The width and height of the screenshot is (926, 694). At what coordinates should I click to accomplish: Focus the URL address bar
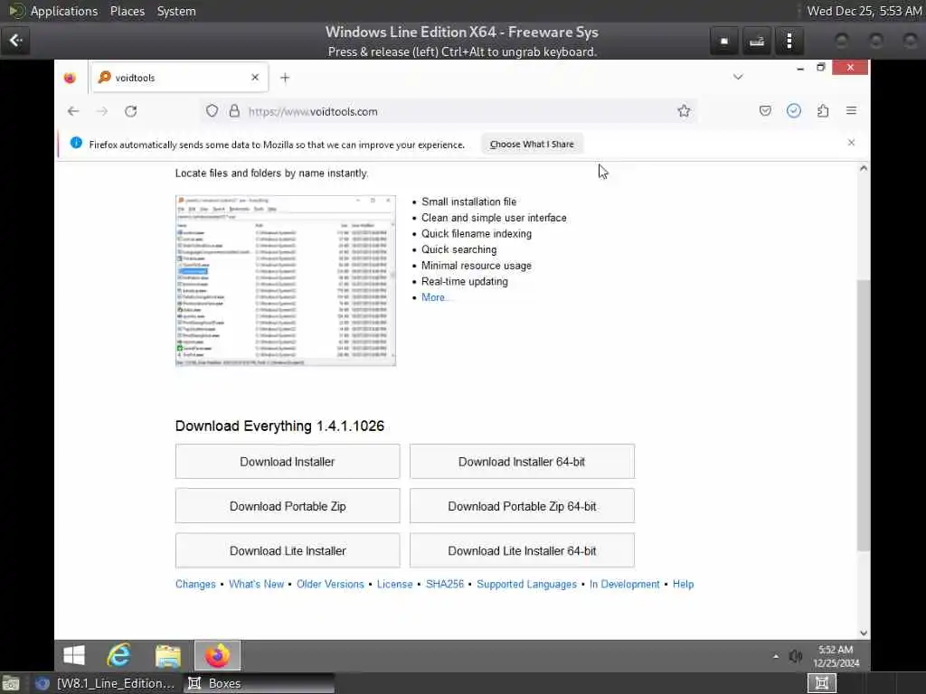pos(449,111)
